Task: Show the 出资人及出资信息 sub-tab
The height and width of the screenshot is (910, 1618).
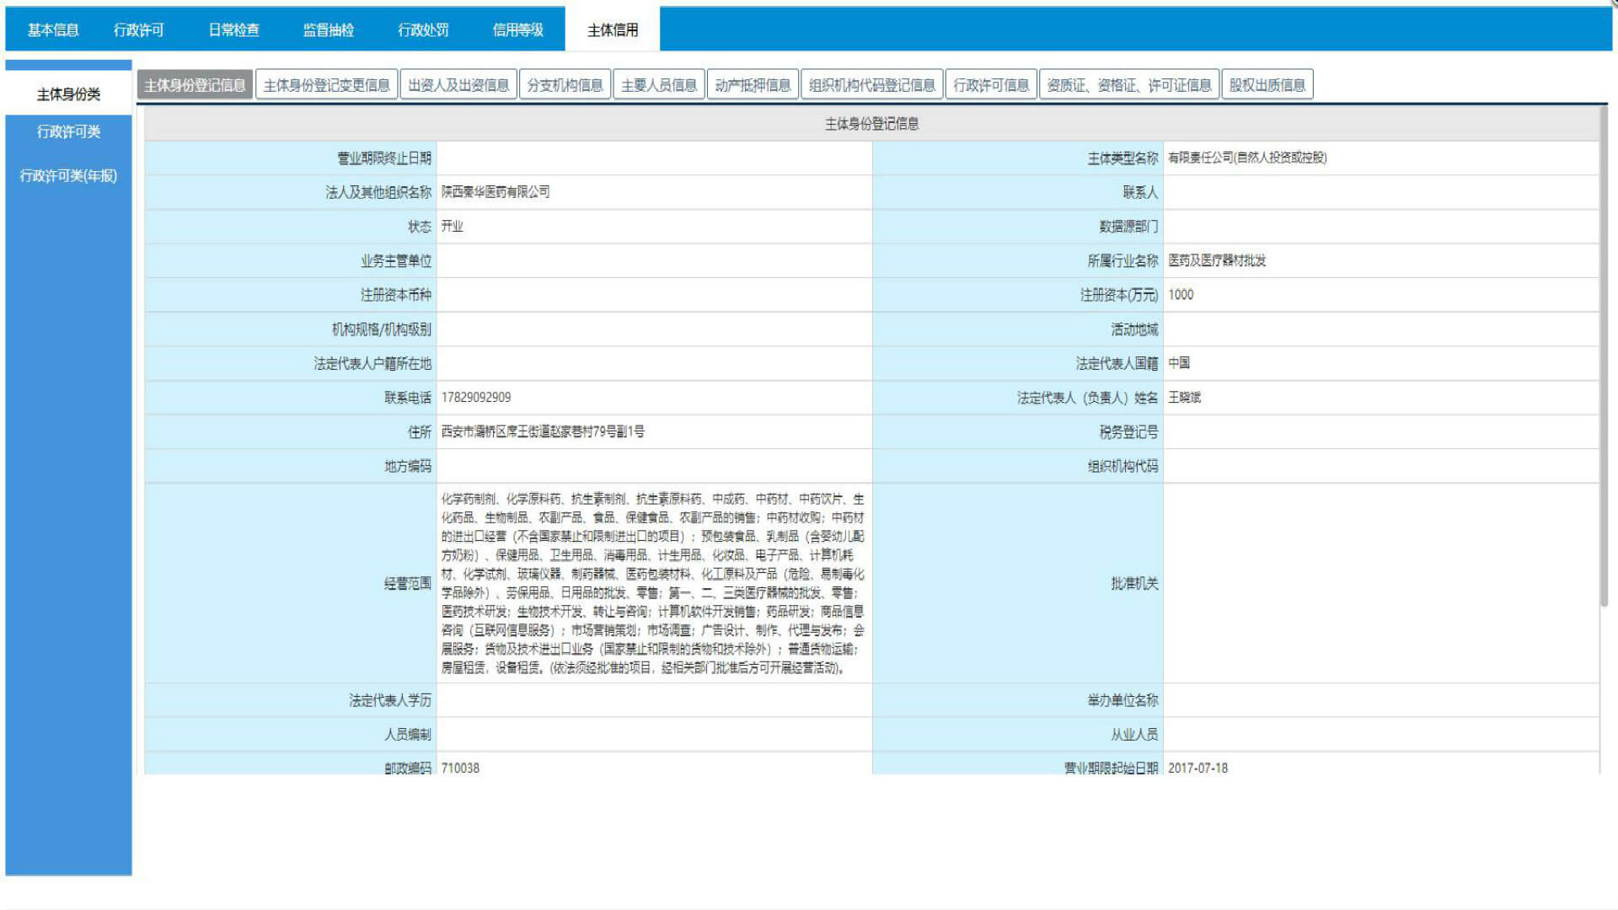Action: tap(458, 85)
